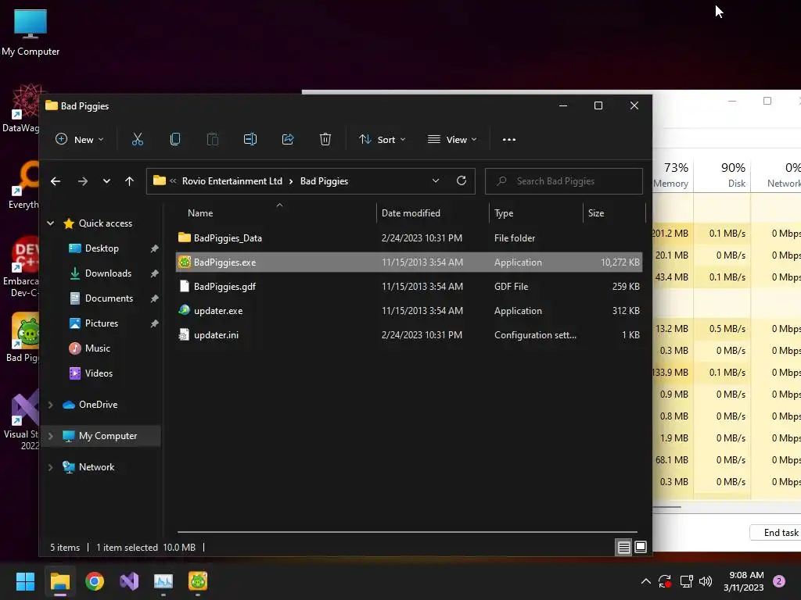Click the Share icon in toolbar
This screenshot has width=801, height=600.
coord(288,139)
